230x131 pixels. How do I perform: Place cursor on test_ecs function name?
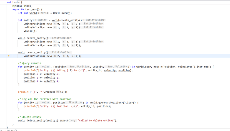click(x=32, y=9)
